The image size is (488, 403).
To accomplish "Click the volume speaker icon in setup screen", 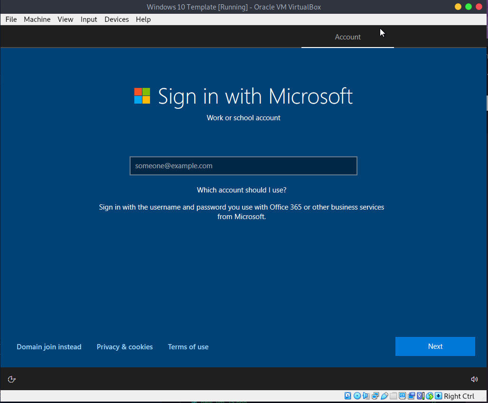I will (474, 379).
